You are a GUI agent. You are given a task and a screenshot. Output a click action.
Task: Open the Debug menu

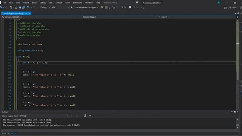click(43, 3)
